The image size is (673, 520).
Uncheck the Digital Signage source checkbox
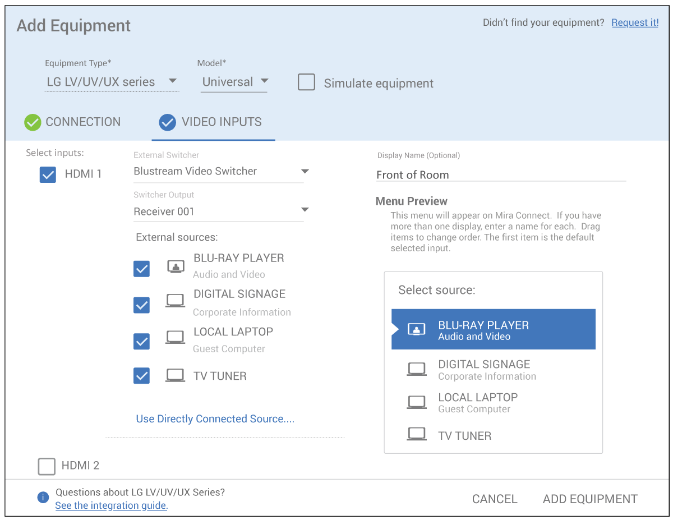point(141,305)
